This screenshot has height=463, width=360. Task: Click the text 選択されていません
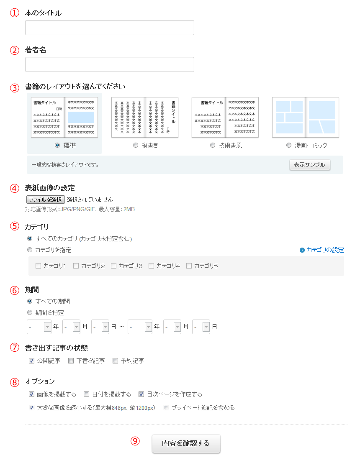click(90, 200)
